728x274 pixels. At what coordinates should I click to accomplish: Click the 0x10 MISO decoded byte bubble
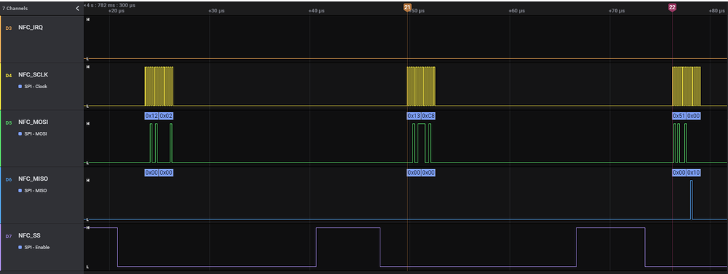[x=693, y=172]
